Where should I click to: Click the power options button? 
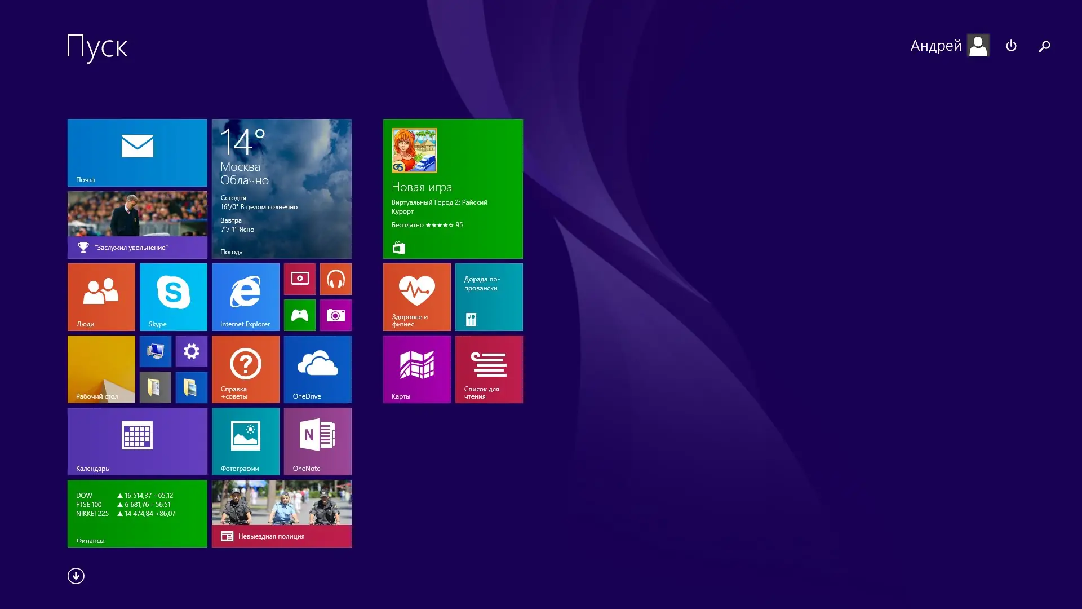(1011, 46)
